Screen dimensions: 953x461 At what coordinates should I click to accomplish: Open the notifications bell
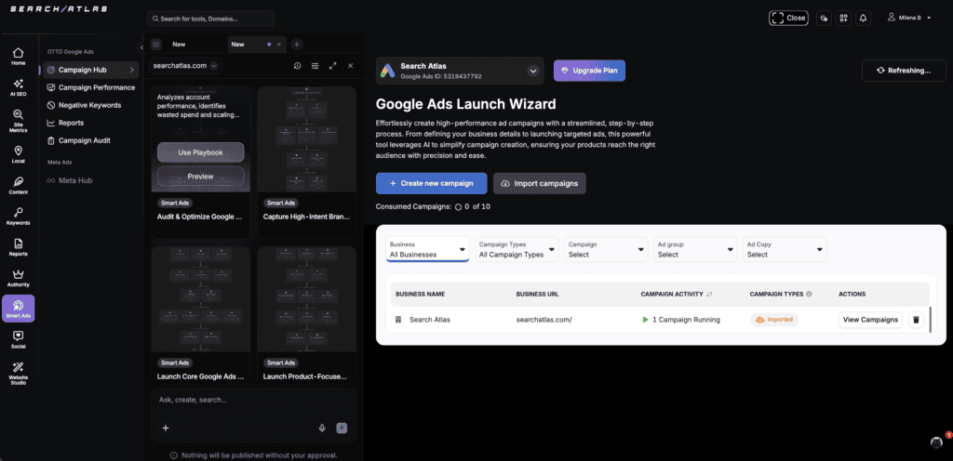point(863,19)
